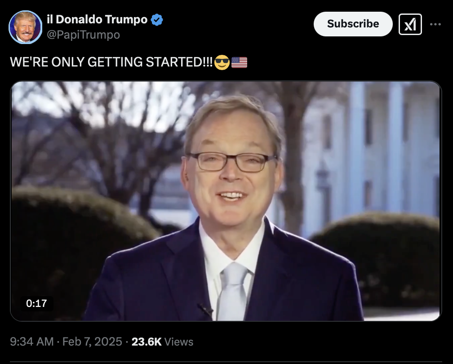Select the WE'RE ONLY GETTING STARTED text
The image size is (453, 364).
[111, 62]
